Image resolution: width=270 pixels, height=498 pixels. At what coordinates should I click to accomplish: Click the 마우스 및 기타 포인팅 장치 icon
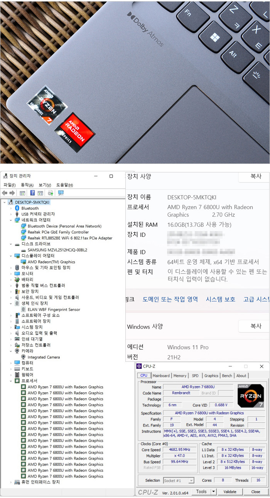[17, 268]
